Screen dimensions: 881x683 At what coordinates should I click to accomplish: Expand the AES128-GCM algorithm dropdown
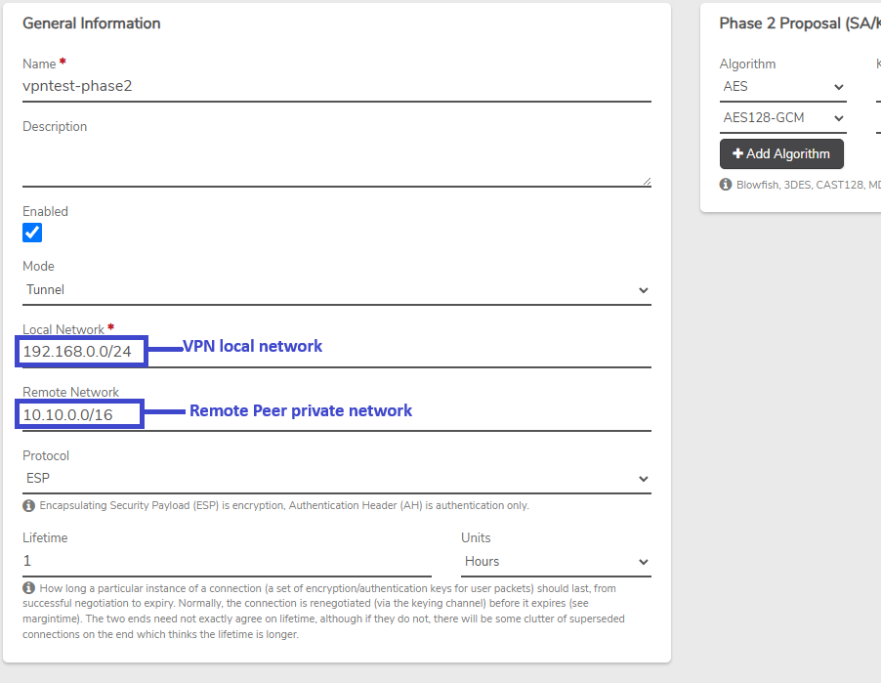pos(782,118)
